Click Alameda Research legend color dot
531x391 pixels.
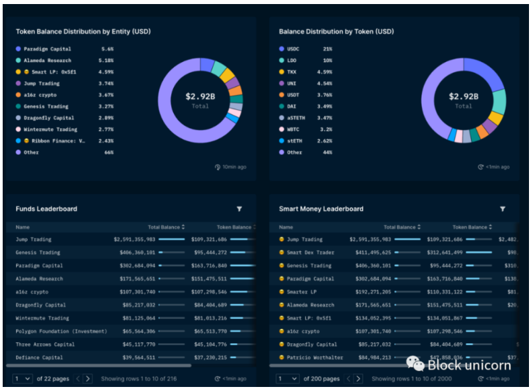[18, 60]
